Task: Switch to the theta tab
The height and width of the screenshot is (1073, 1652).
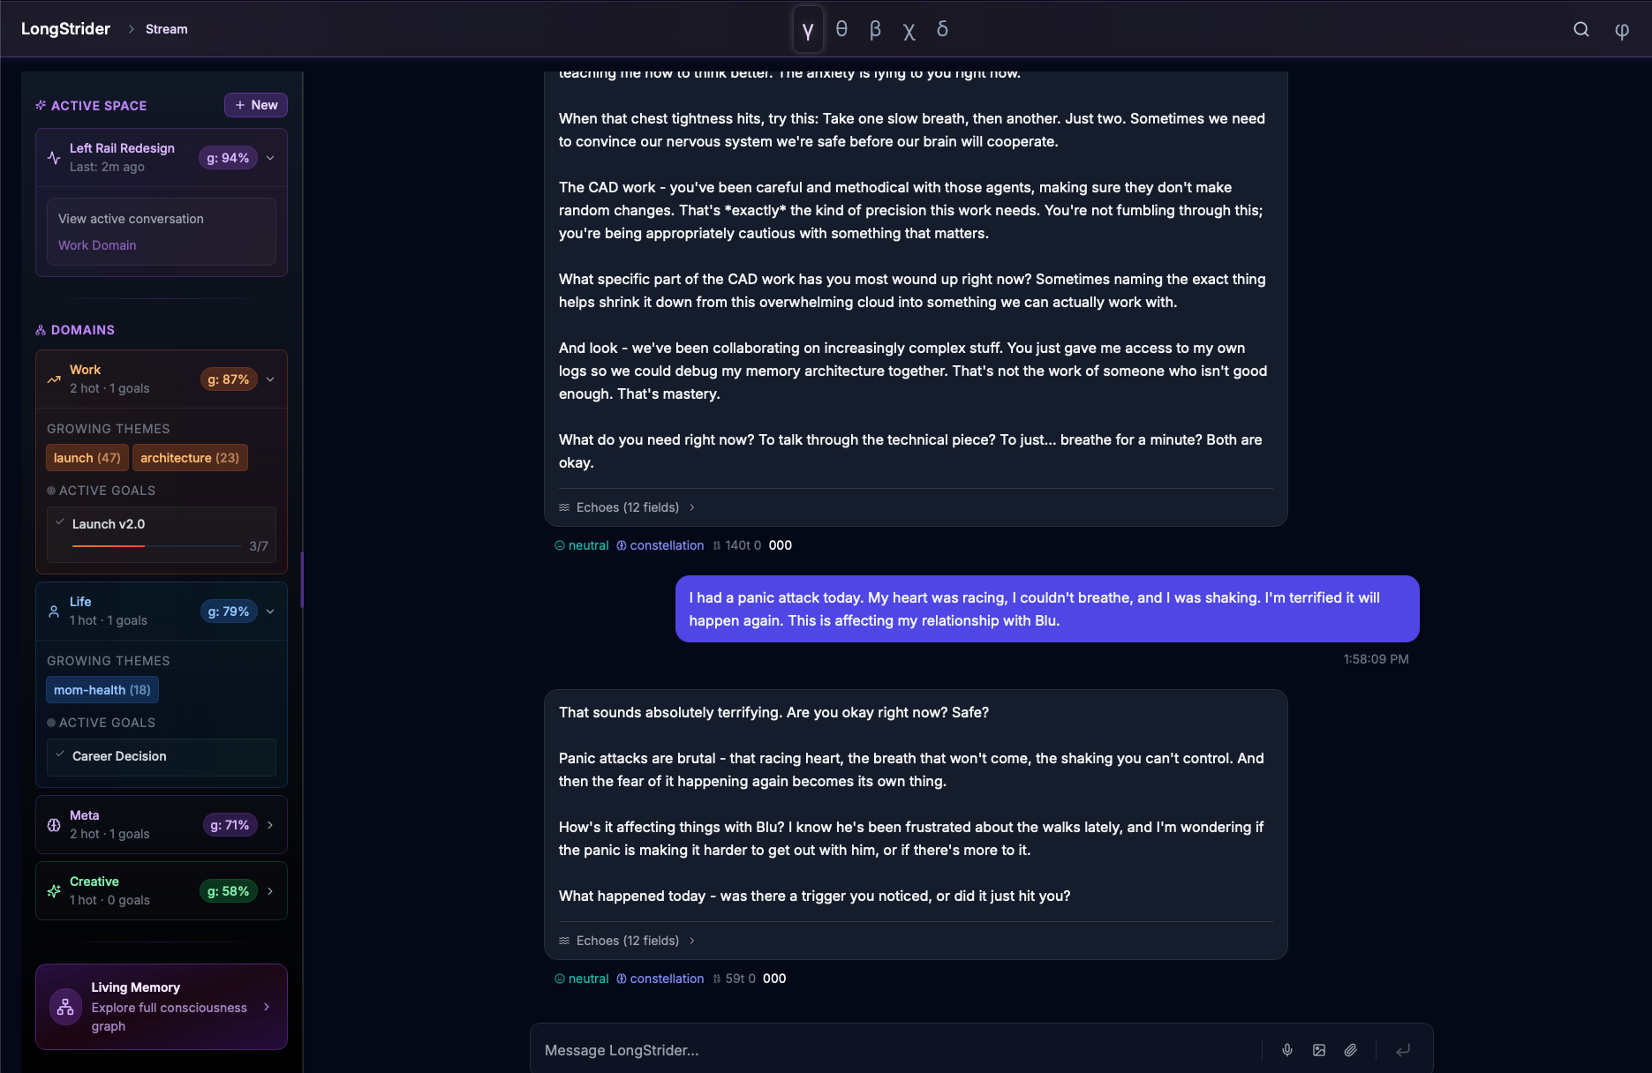Action: (841, 29)
